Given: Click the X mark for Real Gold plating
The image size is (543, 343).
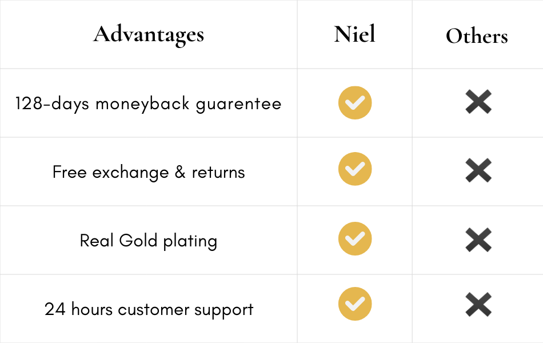Looking at the screenshot, I should point(478,241).
